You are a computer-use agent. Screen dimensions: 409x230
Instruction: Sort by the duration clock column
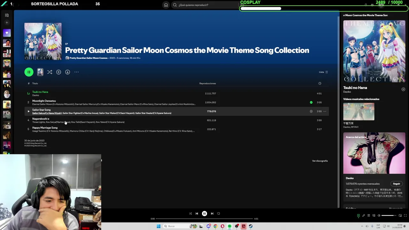tap(320, 83)
